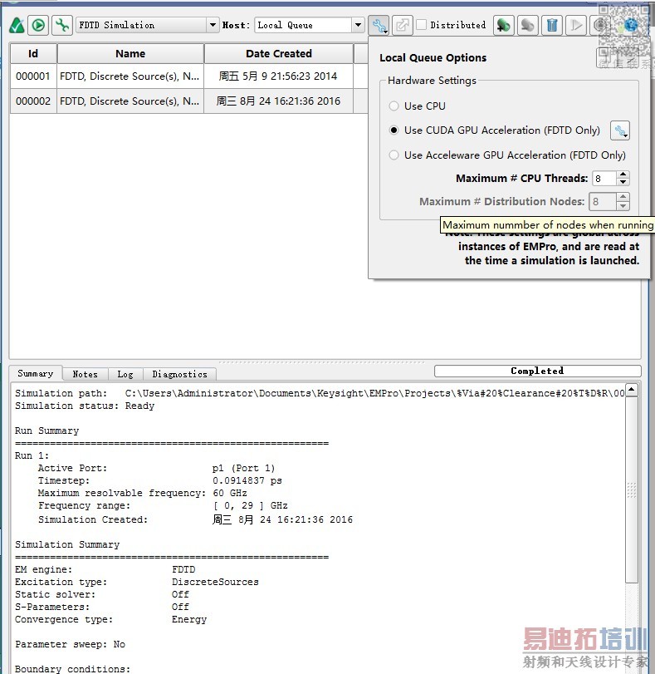Decrease Maximum CPU Threads value
Viewport: 655px width, 674px height.
click(623, 182)
